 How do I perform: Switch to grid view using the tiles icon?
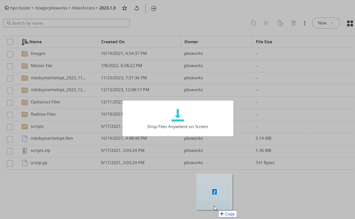click(x=350, y=24)
